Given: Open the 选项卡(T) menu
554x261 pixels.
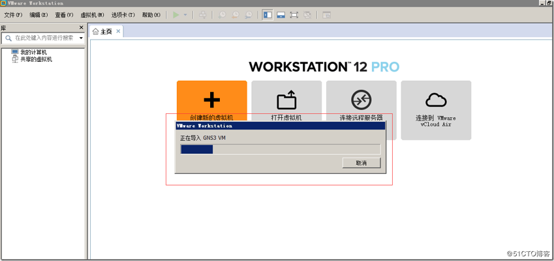Looking at the screenshot, I should (123, 15).
